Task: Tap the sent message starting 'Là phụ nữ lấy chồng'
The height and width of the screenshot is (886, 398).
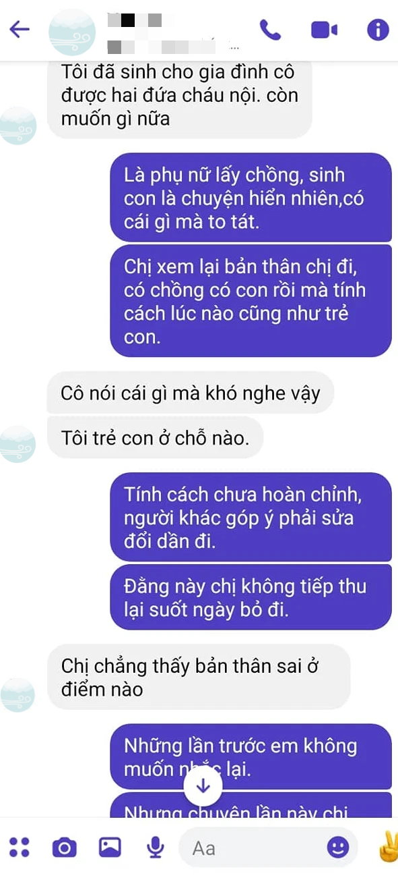Action: [251, 198]
